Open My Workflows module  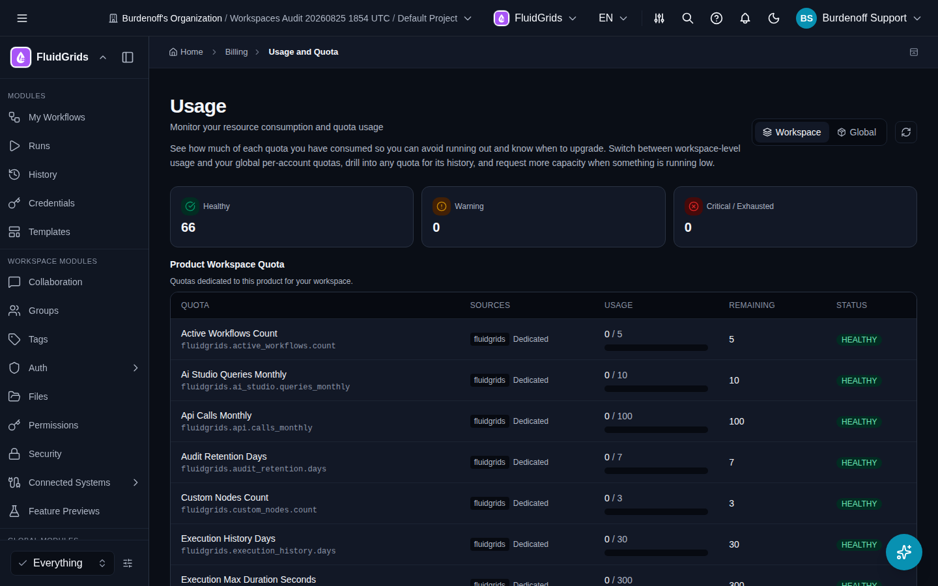click(x=74, y=117)
